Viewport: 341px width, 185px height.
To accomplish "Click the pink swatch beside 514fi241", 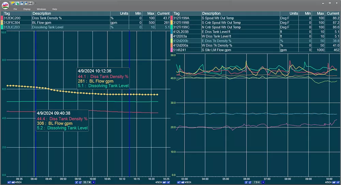I will pyautogui.click(x=172, y=50).
